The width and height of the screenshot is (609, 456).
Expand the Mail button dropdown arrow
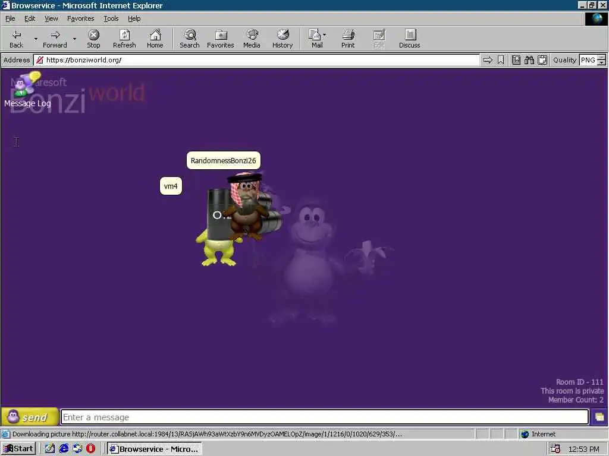tap(324, 35)
